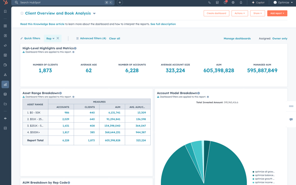Viewport: 296px width, 185px height.
Task: Click the bottom sidebar marketplace icon
Action: point(5,128)
